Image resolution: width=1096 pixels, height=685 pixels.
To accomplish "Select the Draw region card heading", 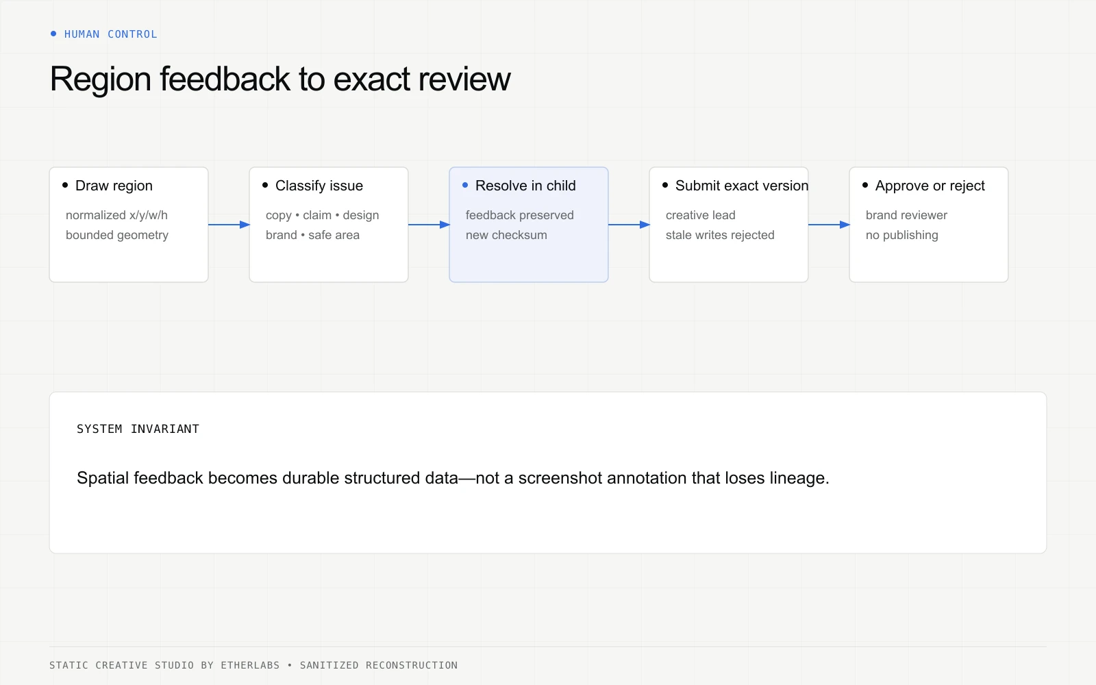I will [114, 186].
